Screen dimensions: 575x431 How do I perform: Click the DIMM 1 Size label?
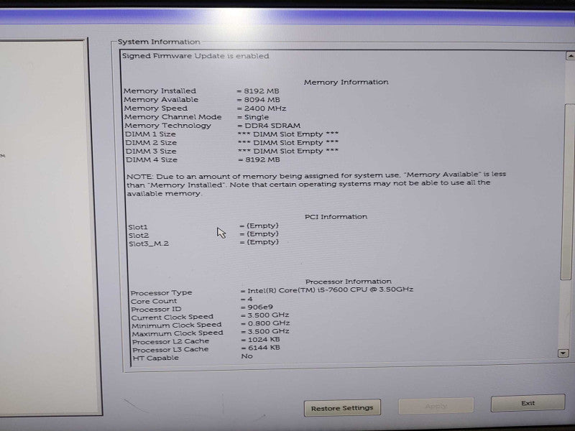[x=150, y=134]
